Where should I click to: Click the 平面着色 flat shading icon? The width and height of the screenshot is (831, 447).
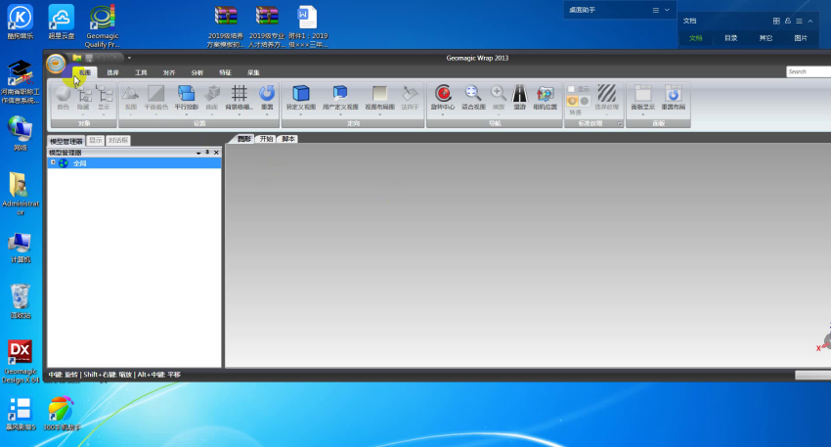tap(155, 94)
